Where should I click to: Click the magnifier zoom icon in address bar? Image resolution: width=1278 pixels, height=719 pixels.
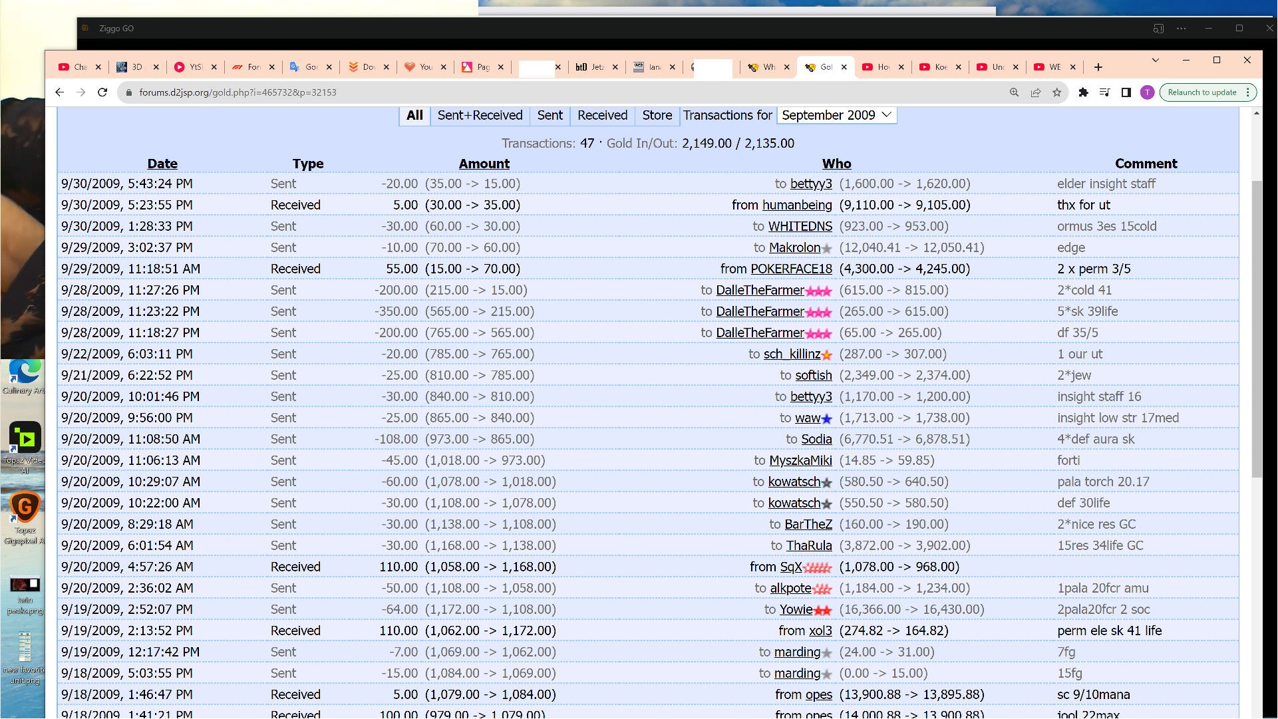point(1014,92)
